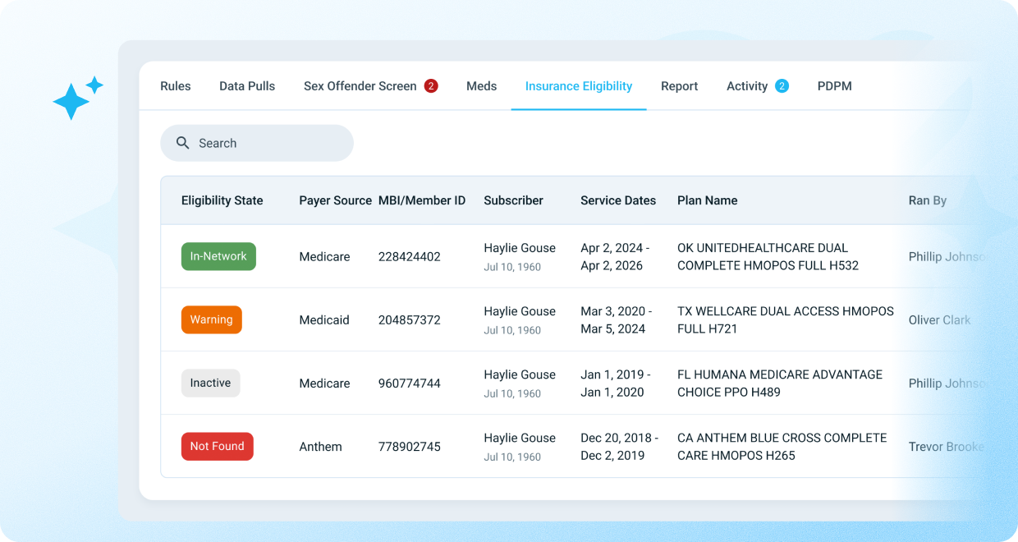Click the blue badge on Activity tab
1018x542 pixels.
[x=782, y=86]
